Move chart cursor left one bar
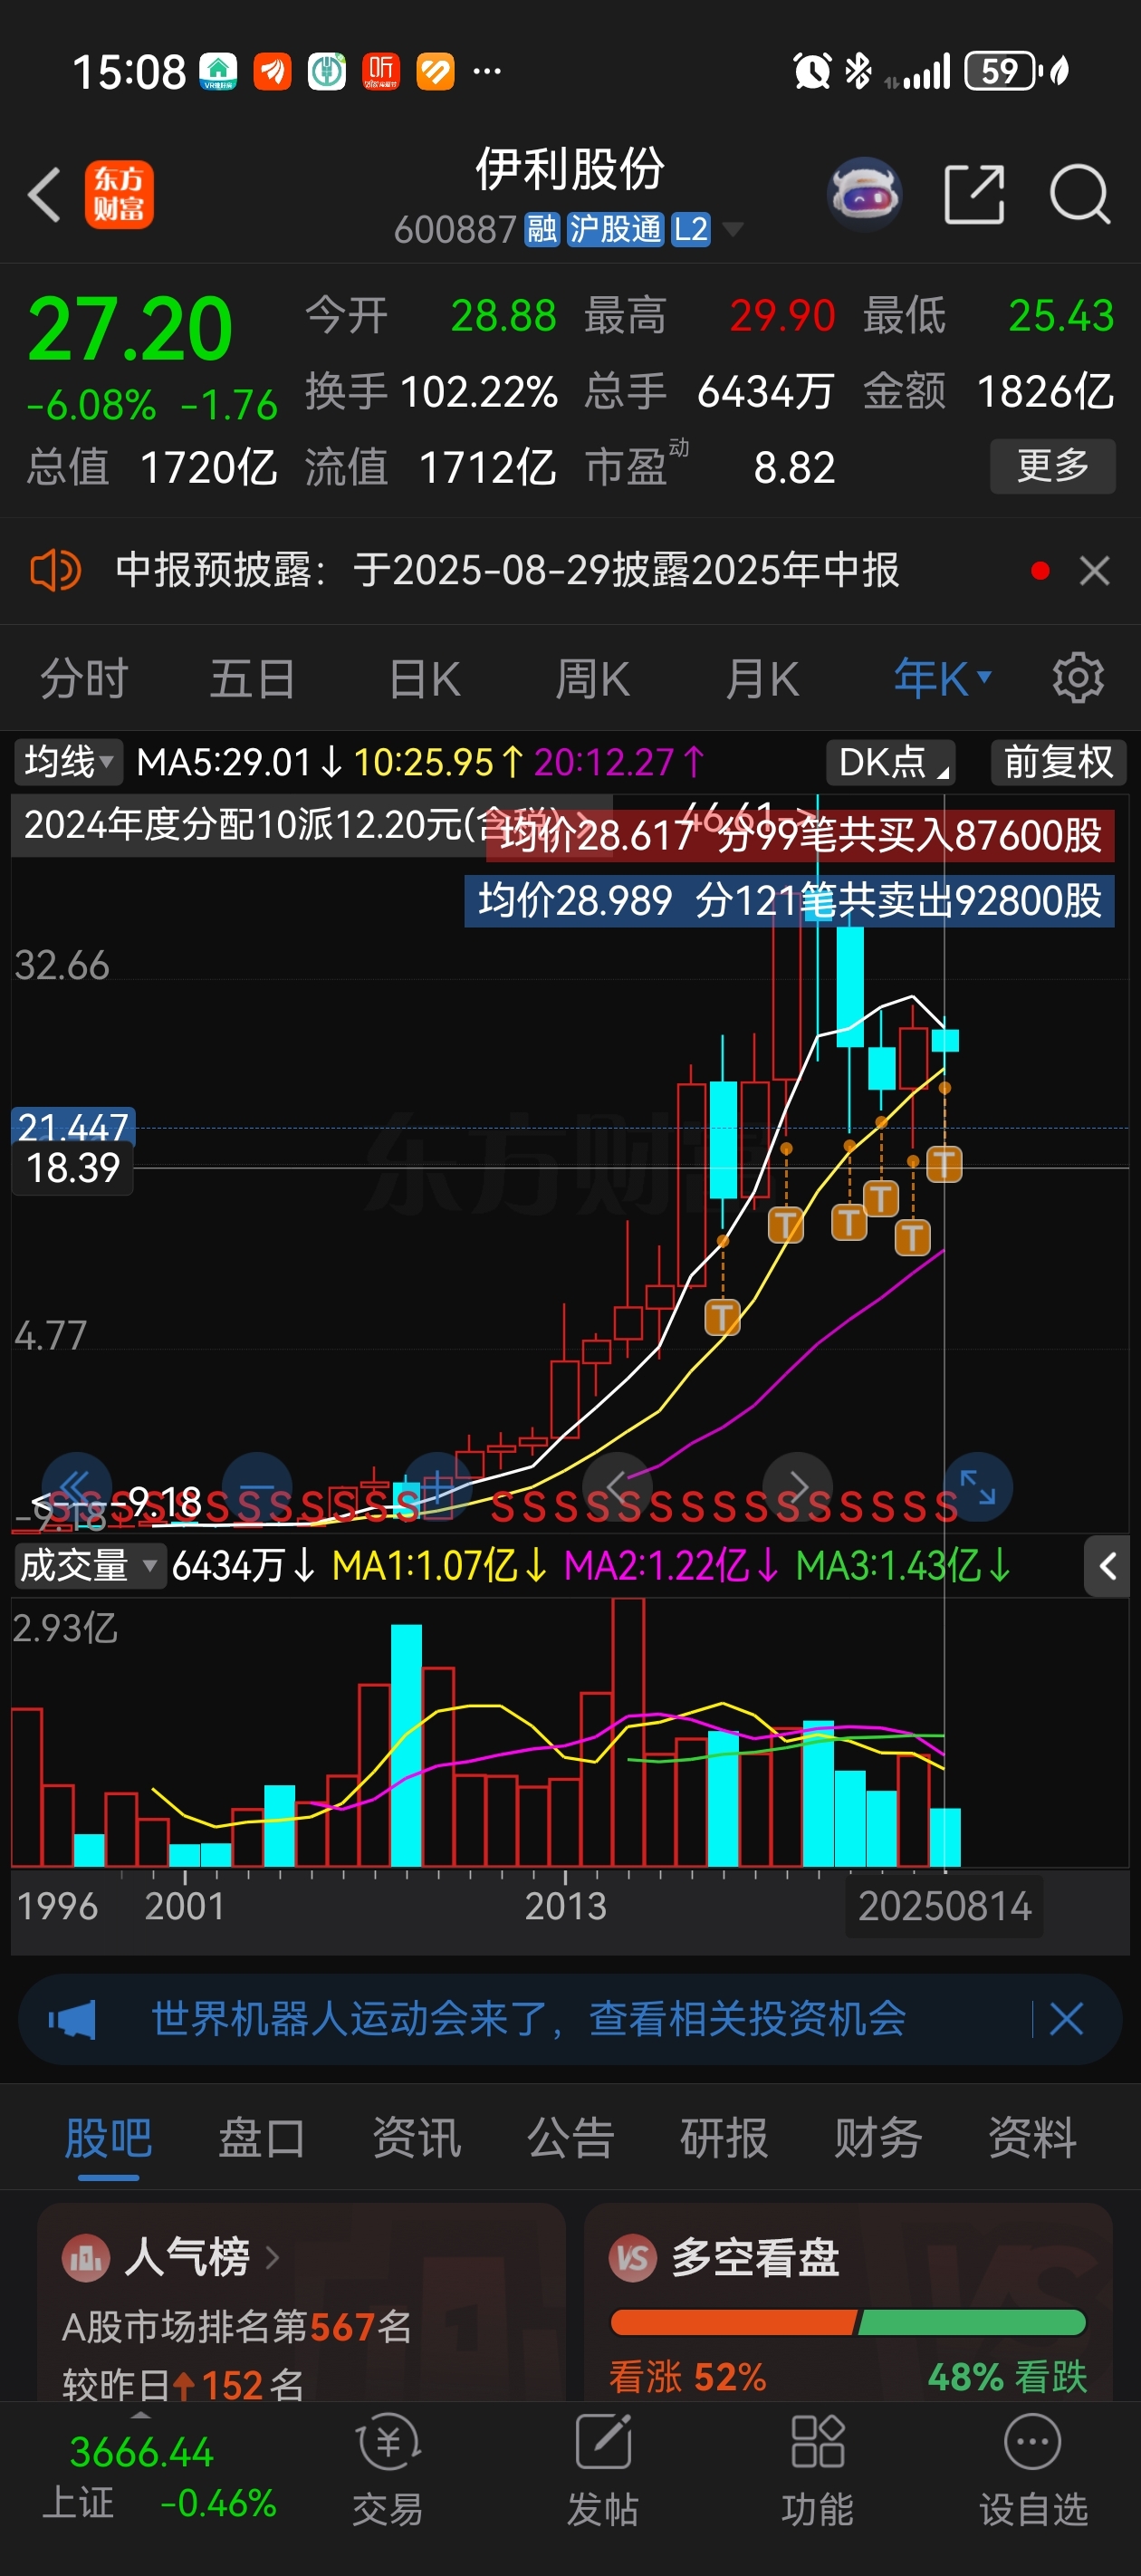 pos(617,1487)
